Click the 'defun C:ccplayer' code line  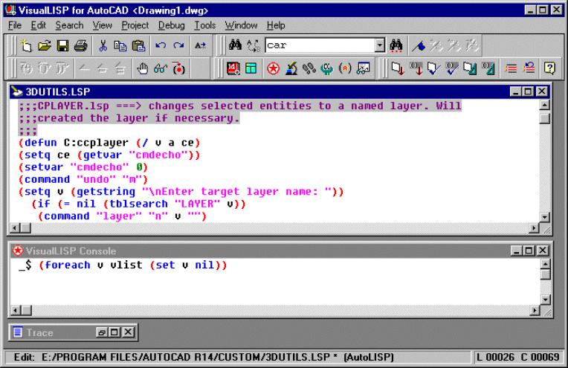coord(109,143)
